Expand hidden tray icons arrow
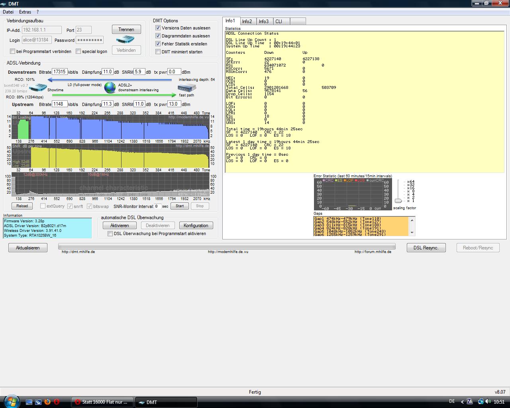 (x=462, y=402)
